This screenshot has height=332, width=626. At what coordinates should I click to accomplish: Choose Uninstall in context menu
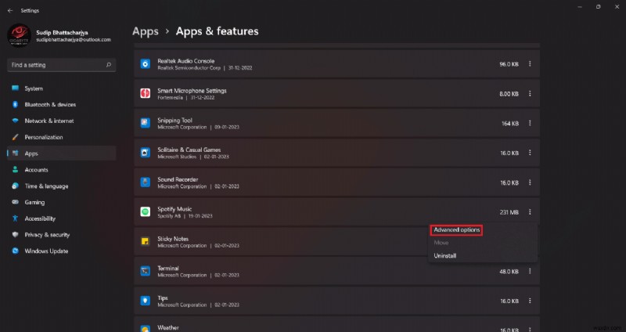tap(445, 256)
